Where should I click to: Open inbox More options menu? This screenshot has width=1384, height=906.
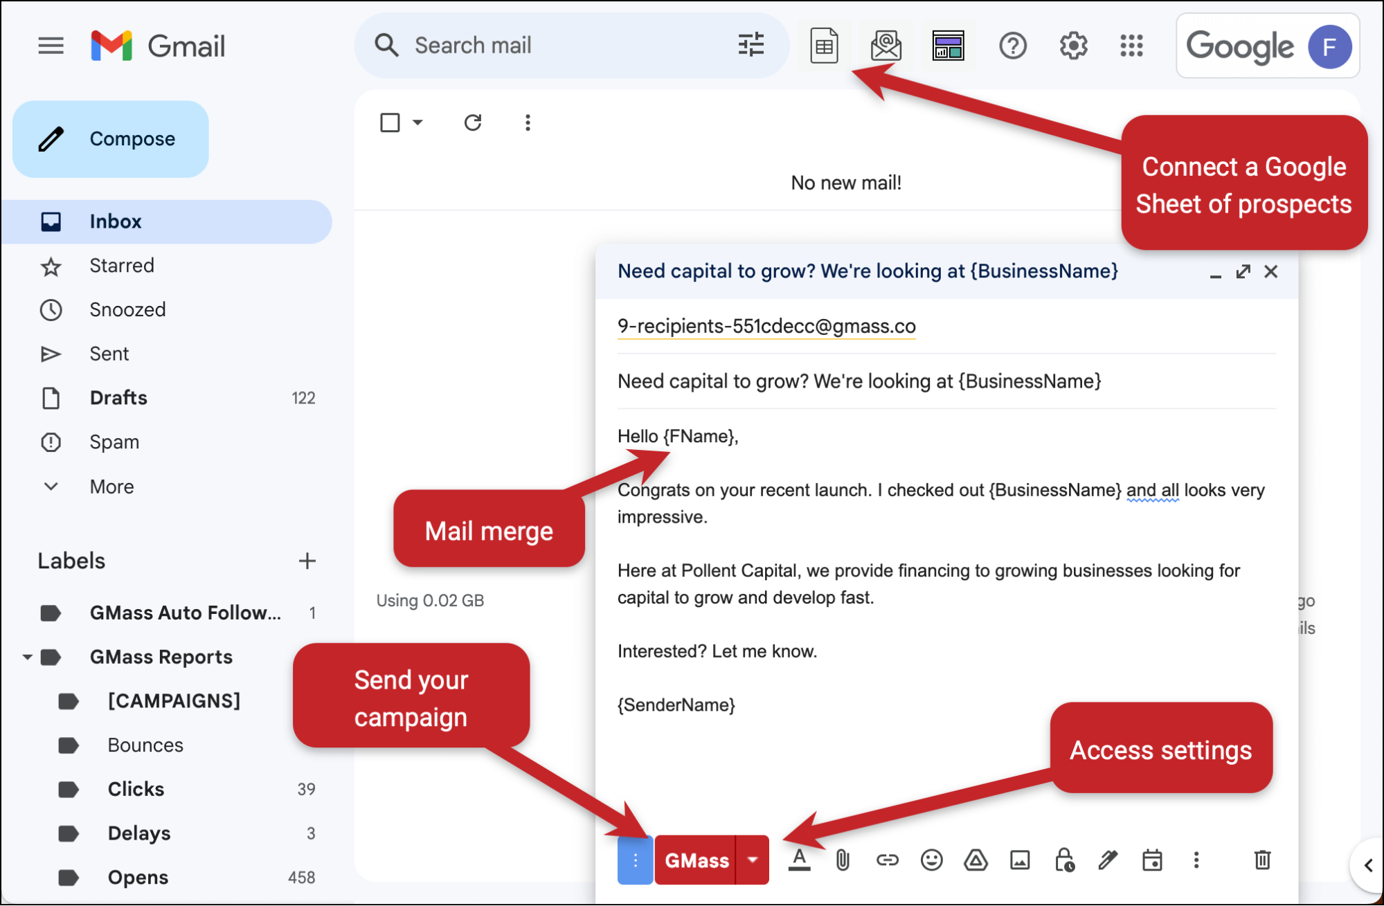(x=528, y=123)
